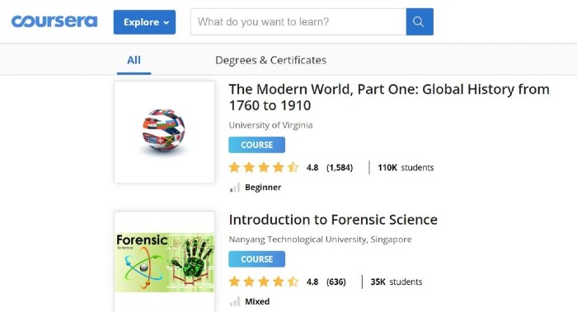
Task: Click the chevron arrow on Explore button
Action: tap(167, 23)
